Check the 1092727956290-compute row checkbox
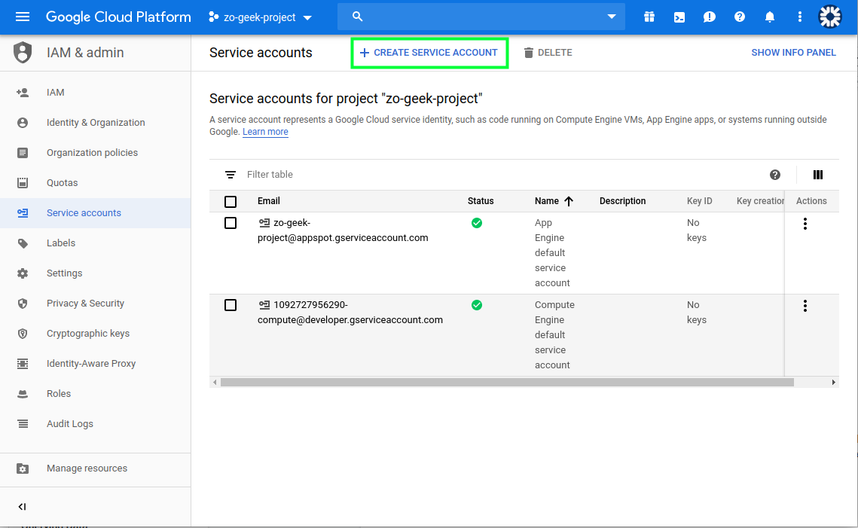This screenshot has width=858, height=528. point(231,305)
